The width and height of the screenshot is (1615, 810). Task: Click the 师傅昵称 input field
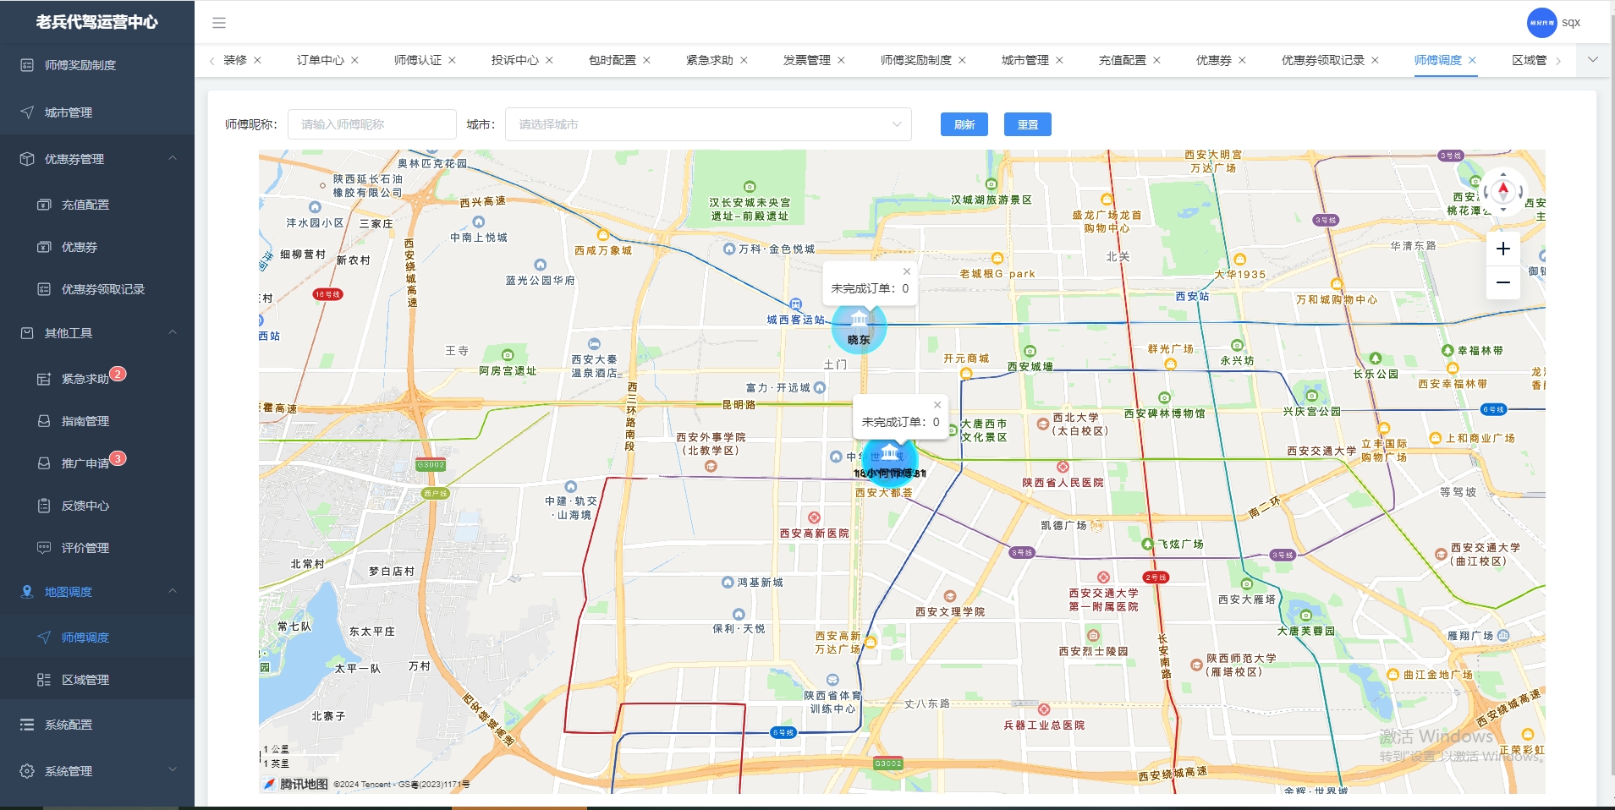tap(372, 124)
